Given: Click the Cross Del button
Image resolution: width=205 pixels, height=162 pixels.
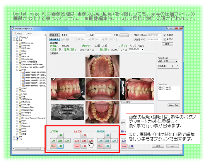Looking at the screenshot, I should (174, 105).
